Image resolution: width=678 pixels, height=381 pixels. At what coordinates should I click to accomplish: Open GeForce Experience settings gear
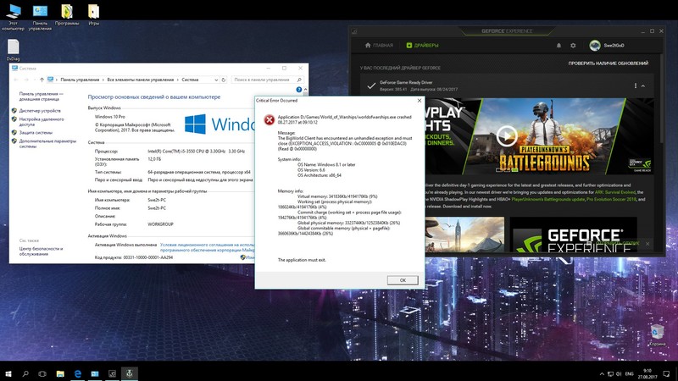[x=573, y=45]
